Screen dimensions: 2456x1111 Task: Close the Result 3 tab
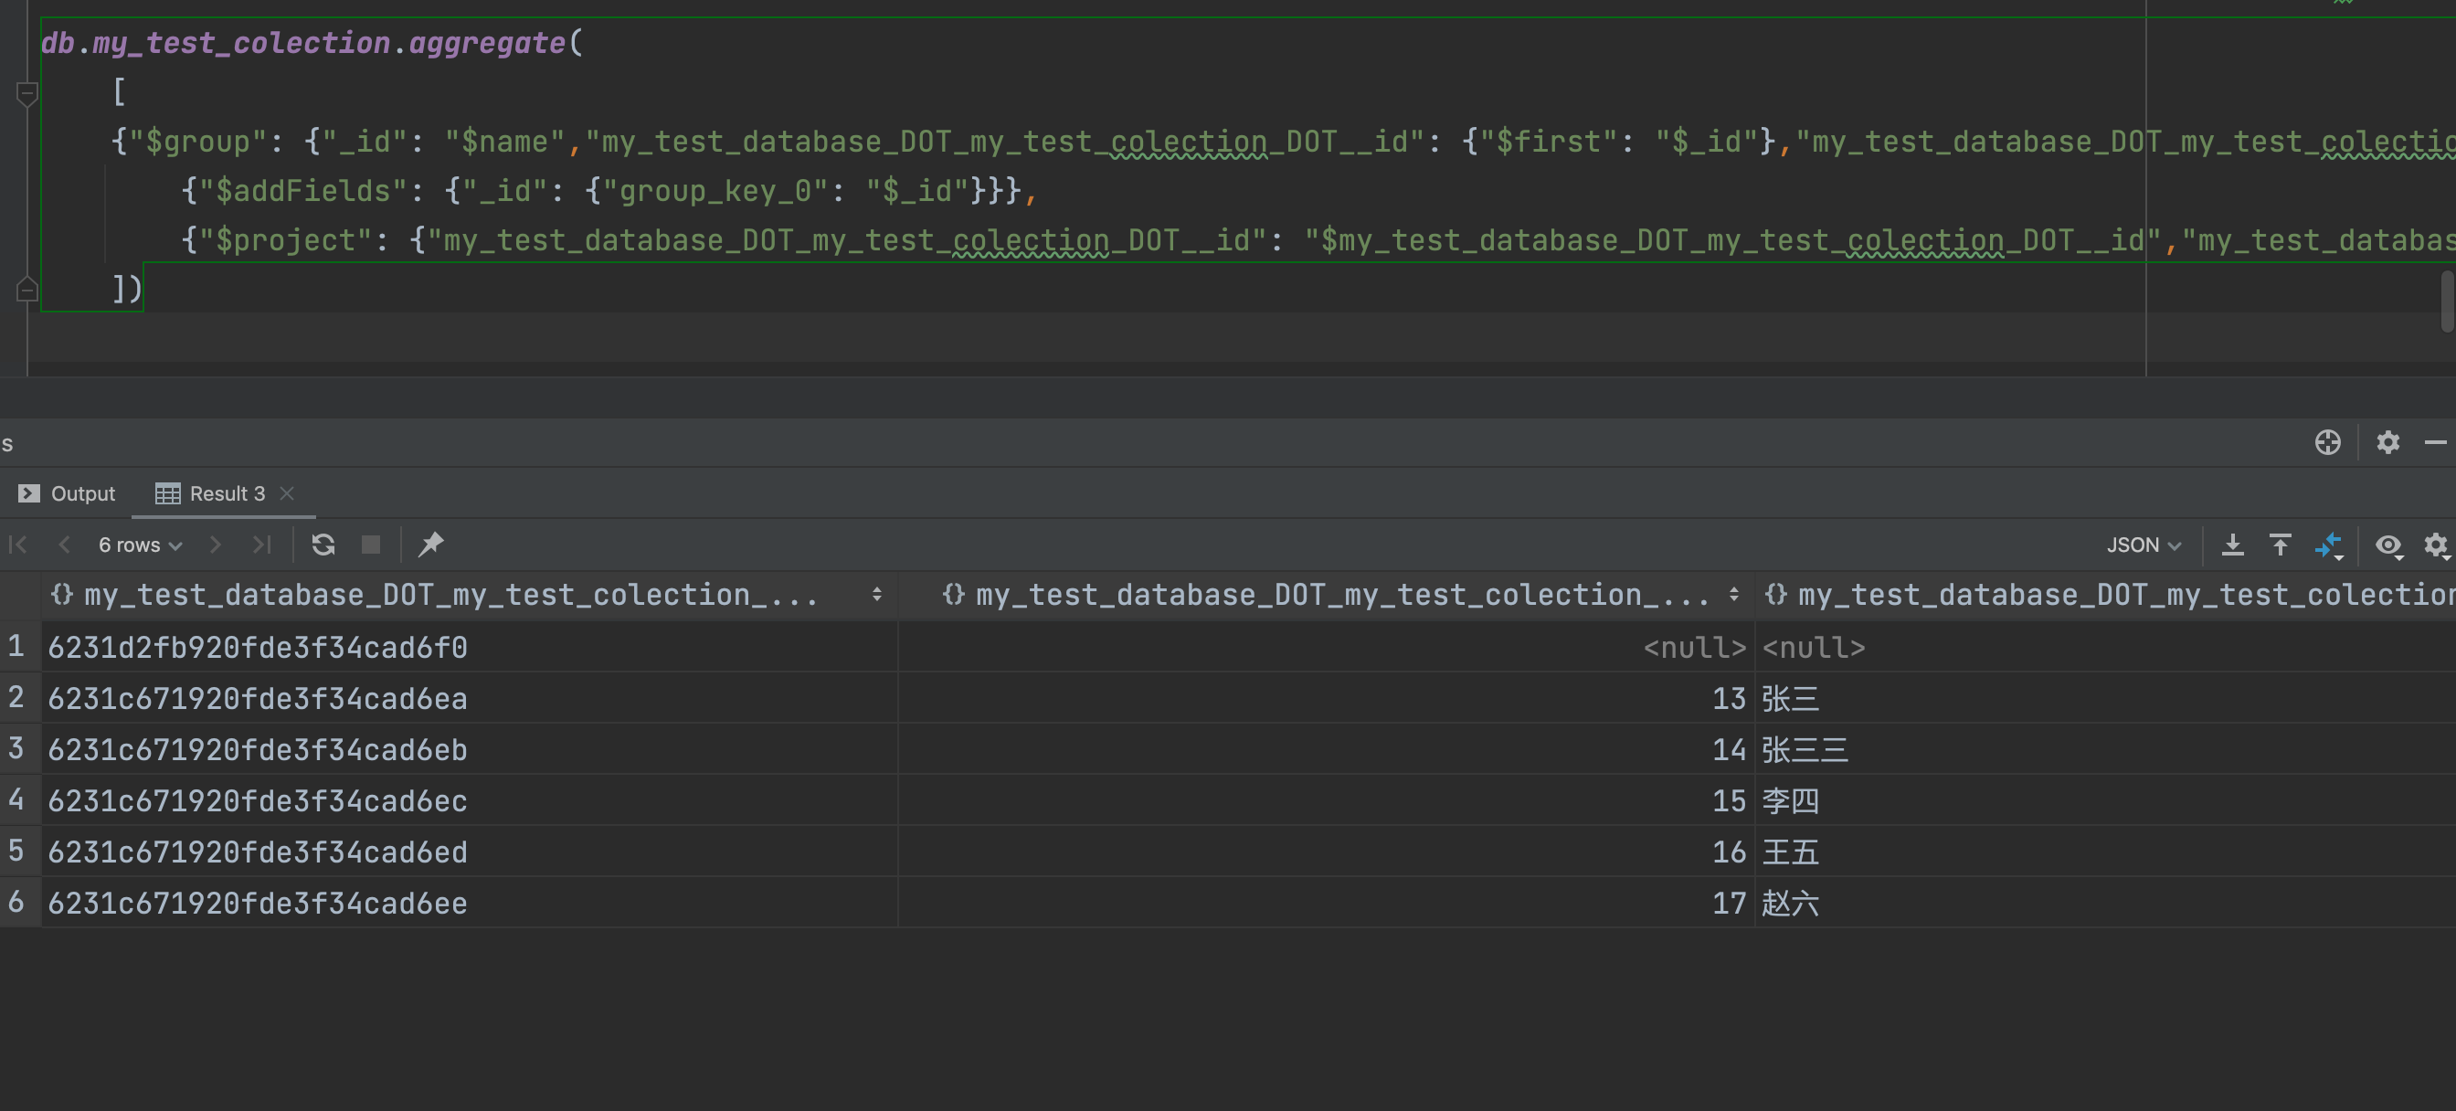coord(287,493)
